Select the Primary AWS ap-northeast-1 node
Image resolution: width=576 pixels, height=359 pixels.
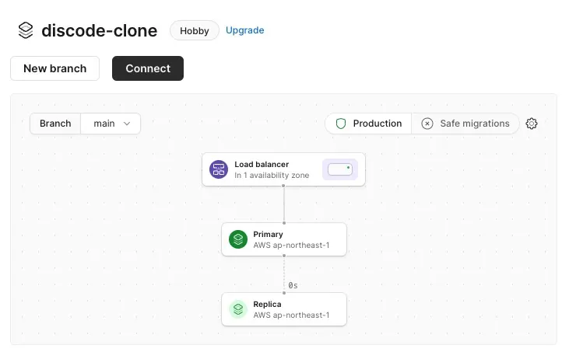[x=291, y=239]
